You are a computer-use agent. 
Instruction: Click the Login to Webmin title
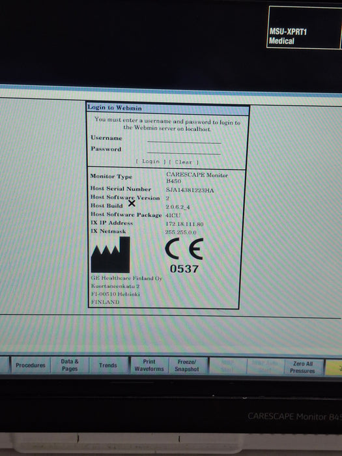click(115, 107)
